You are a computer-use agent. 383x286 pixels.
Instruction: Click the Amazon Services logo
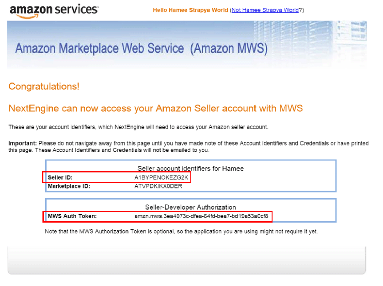tap(54, 11)
